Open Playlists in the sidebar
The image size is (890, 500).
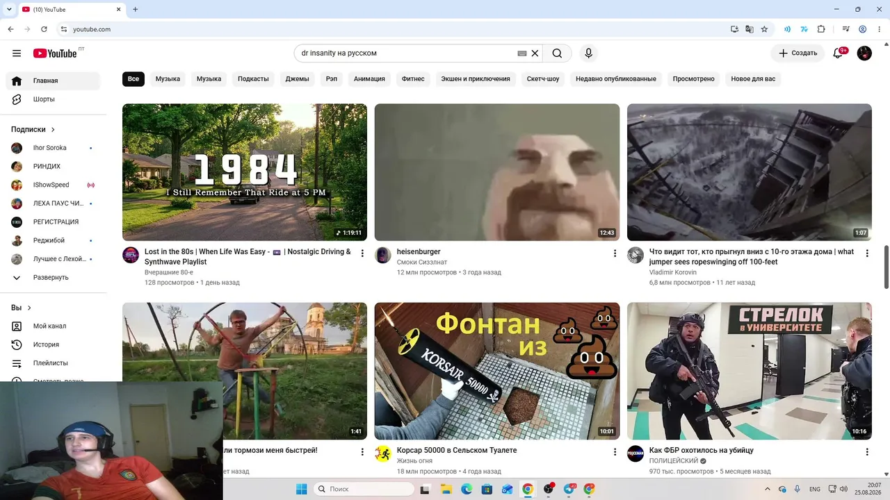pyautogui.click(x=54, y=363)
